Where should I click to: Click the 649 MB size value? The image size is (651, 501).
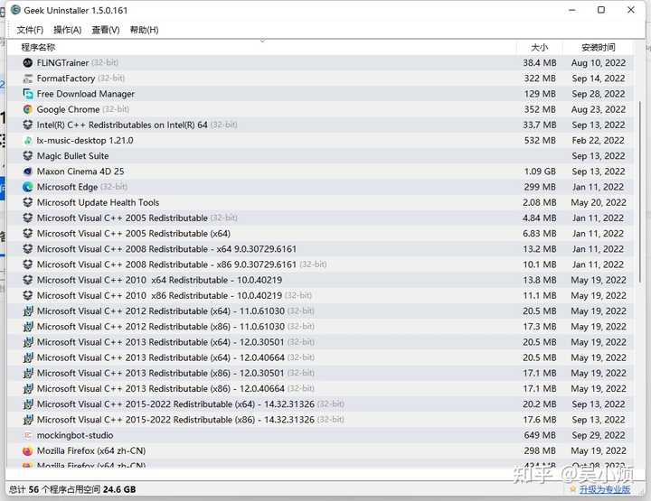540,435
